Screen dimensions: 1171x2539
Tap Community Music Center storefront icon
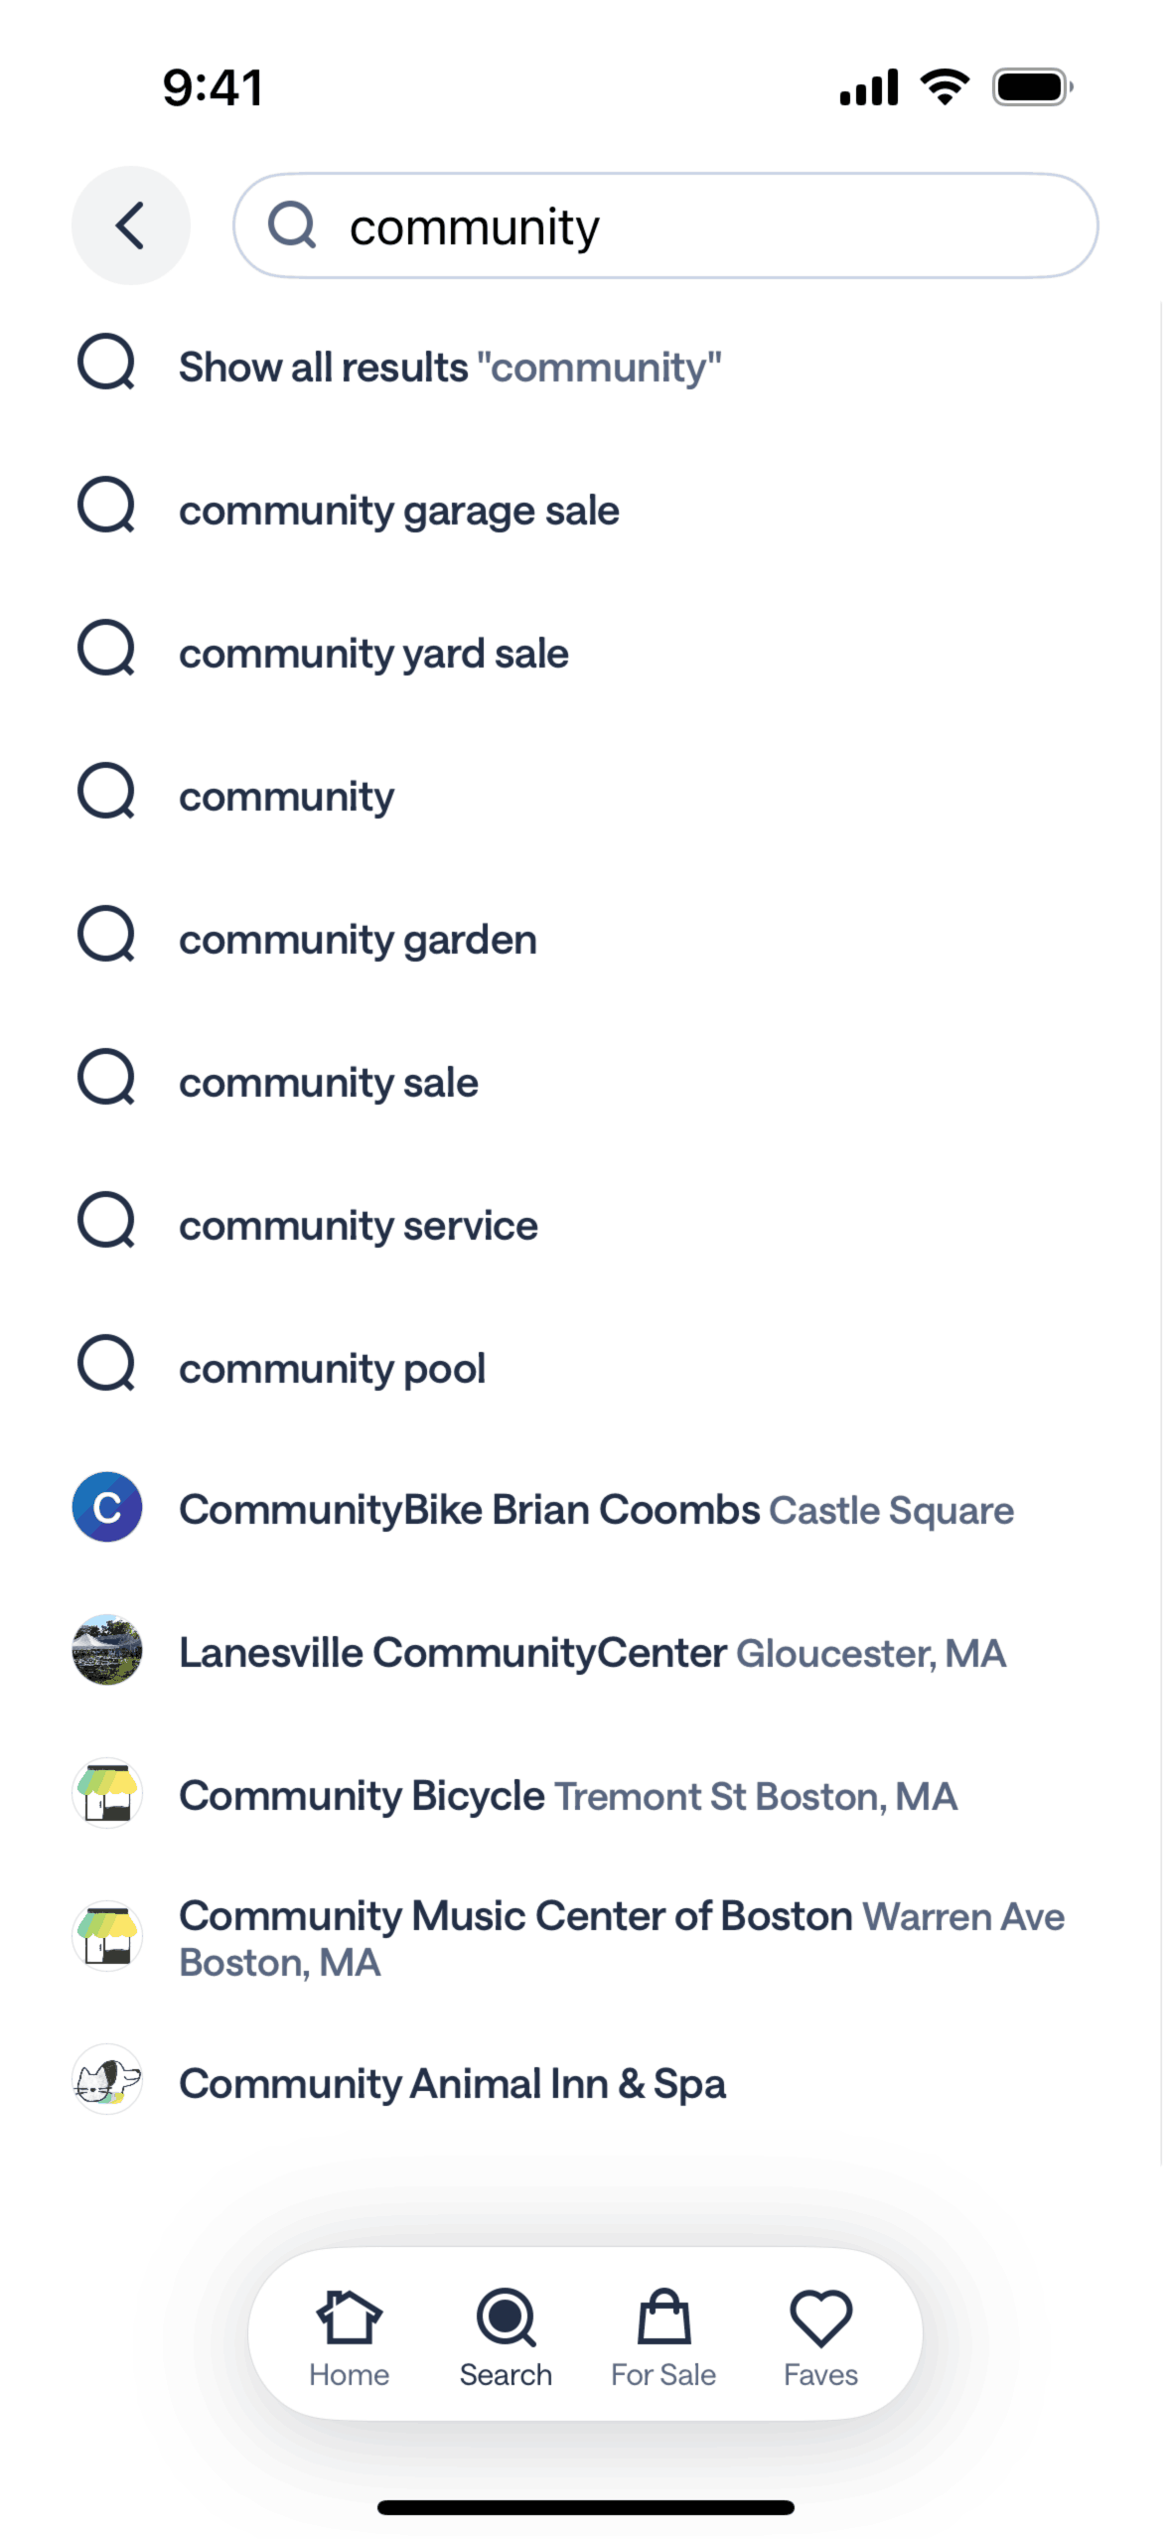[107, 1936]
